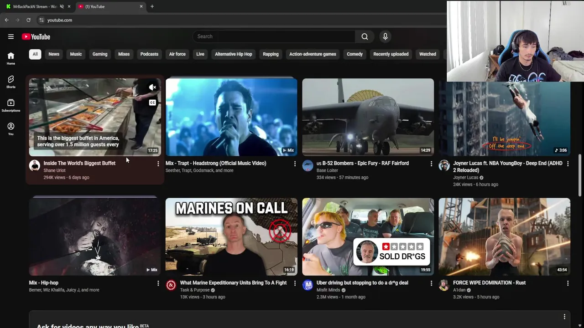The image size is (584, 328).
Task: Click the site info icon in address bar
Action: coord(42,20)
